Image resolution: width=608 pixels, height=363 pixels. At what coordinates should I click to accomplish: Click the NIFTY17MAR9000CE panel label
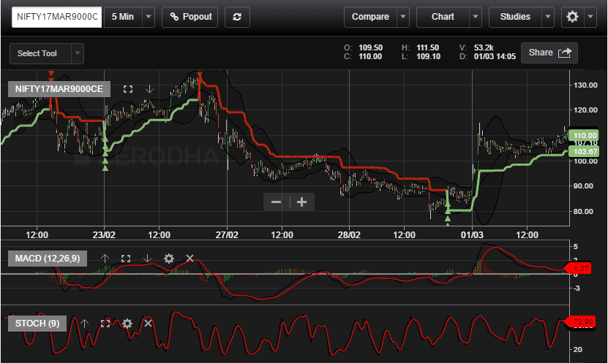[59, 89]
